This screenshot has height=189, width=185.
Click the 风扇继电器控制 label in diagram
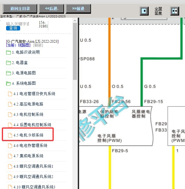141,114
